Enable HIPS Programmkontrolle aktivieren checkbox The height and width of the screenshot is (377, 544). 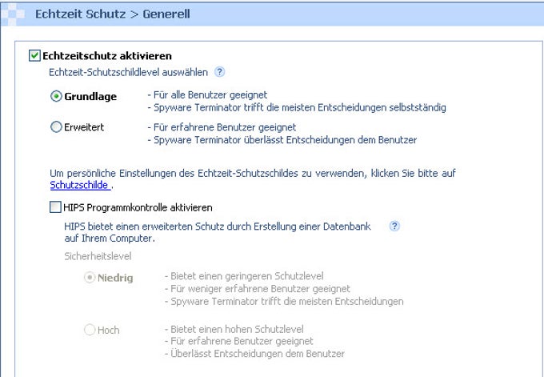55,207
